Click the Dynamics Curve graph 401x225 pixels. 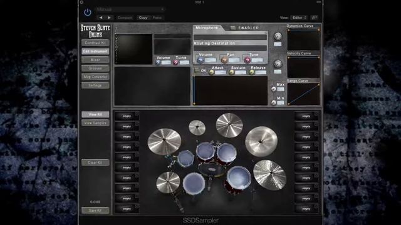[x=303, y=39]
